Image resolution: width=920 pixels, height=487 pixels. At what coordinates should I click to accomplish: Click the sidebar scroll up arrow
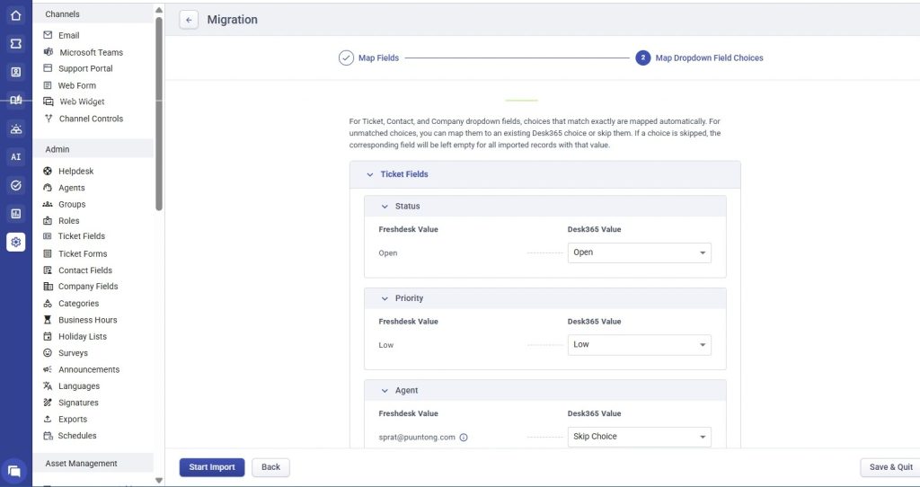tap(159, 10)
